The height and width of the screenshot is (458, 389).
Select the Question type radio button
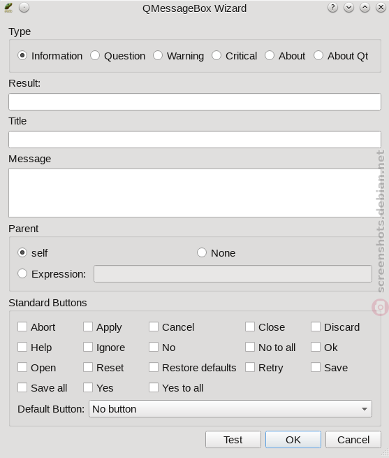tap(118, 55)
